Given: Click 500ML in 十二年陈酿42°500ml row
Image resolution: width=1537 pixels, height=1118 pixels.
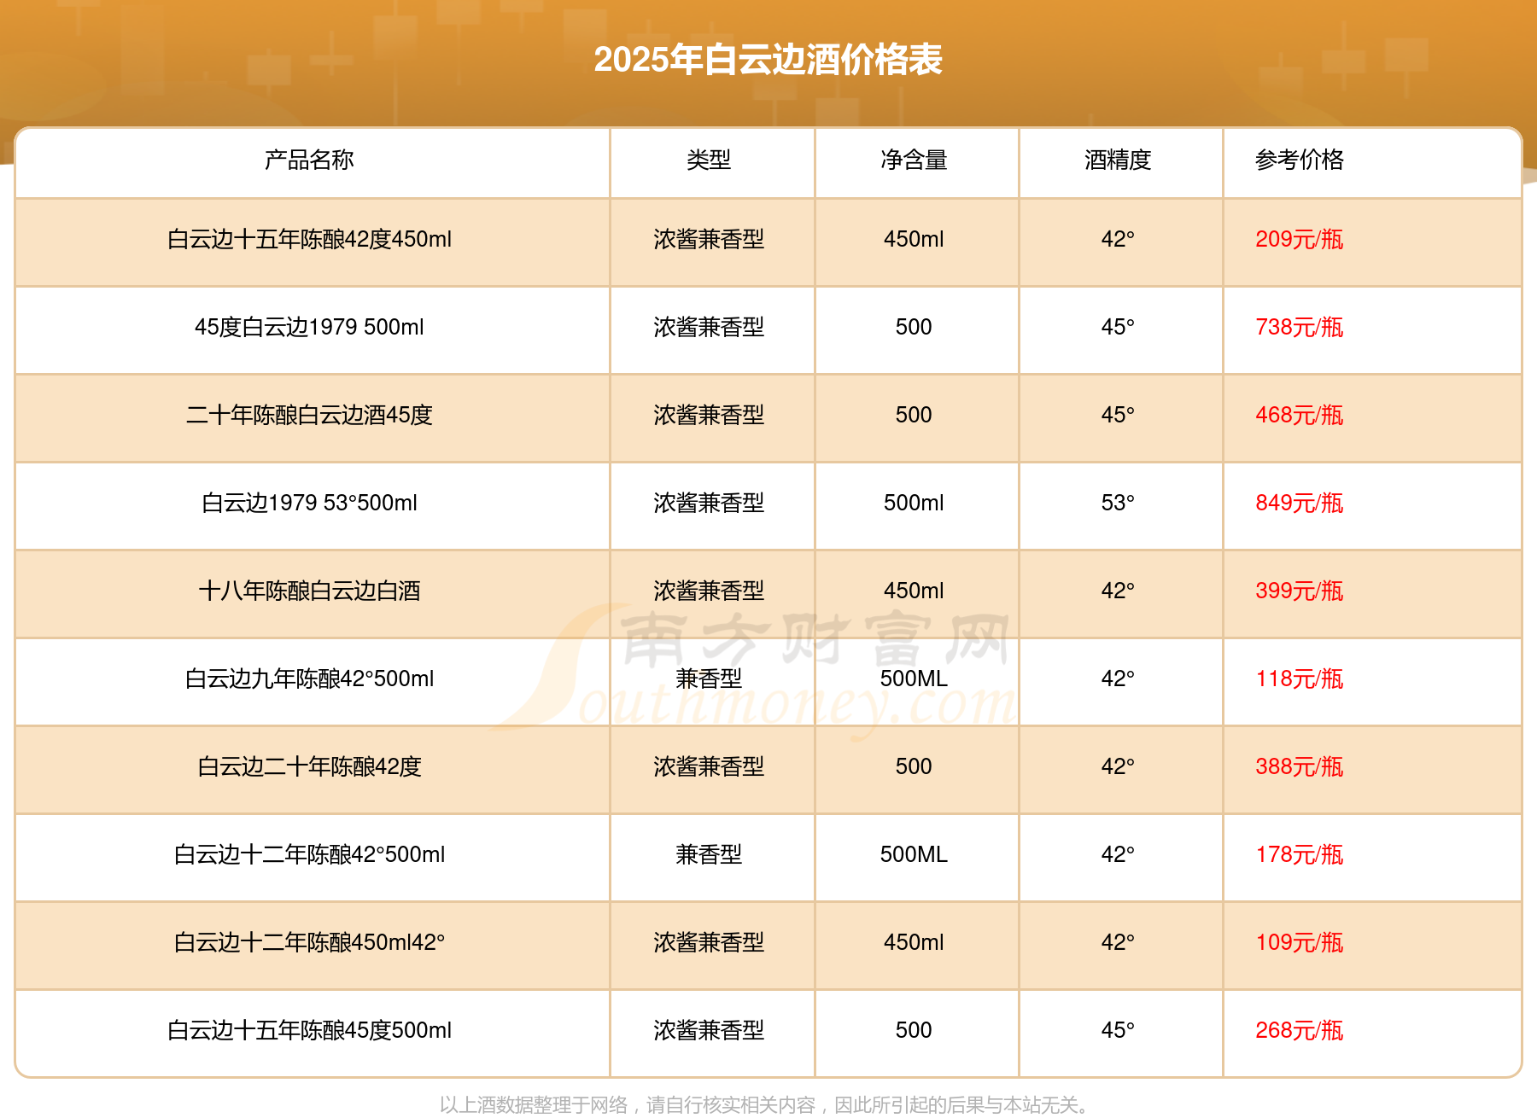Looking at the screenshot, I should click(914, 854).
